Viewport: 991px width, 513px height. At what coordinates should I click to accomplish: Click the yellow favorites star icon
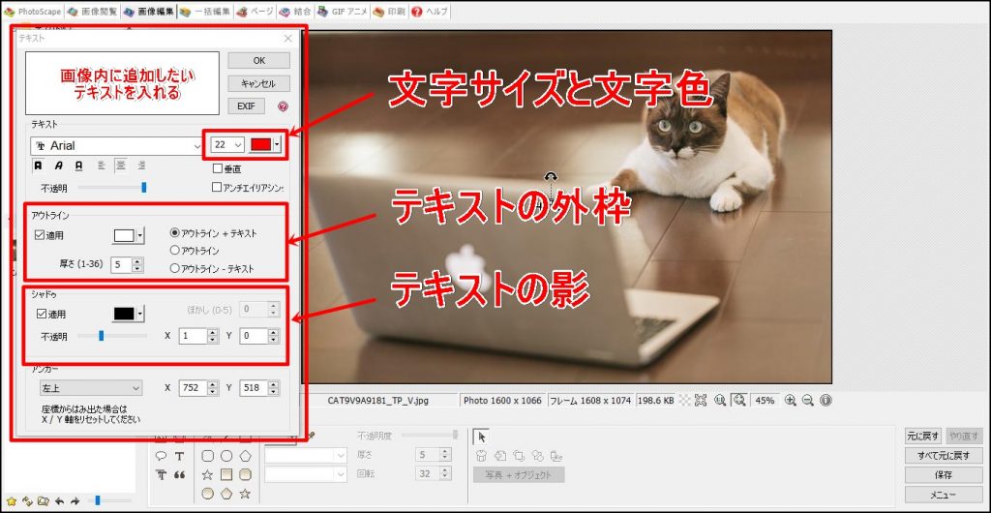pyautogui.click(x=12, y=501)
